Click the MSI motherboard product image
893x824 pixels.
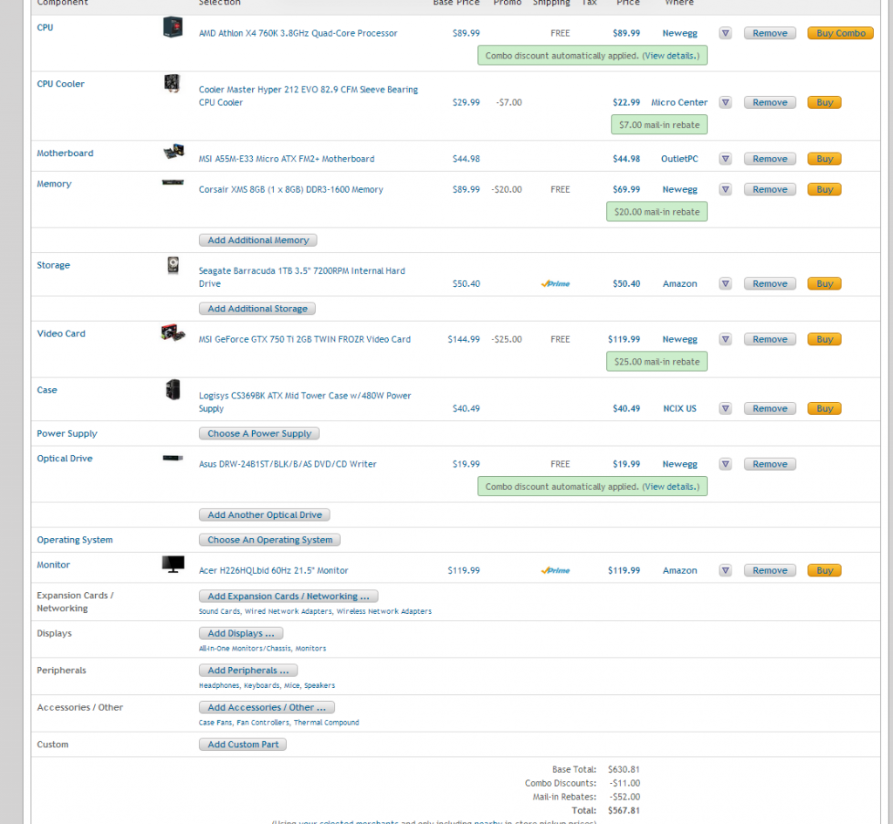pyautogui.click(x=173, y=153)
